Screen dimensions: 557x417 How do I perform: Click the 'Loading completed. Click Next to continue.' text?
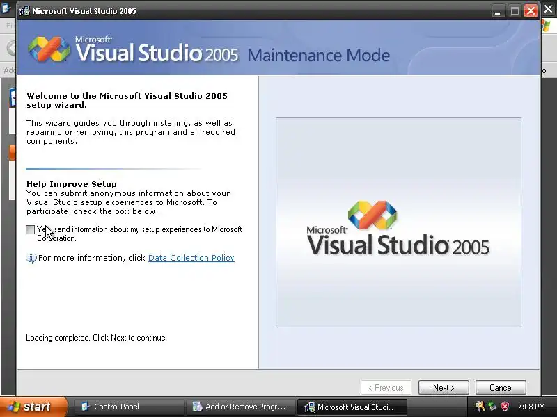tap(96, 338)
